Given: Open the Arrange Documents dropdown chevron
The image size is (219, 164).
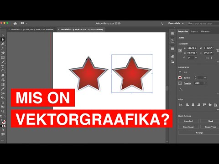Looking at the screenshot, I should 26,23.
